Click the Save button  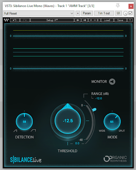[120, 20]
